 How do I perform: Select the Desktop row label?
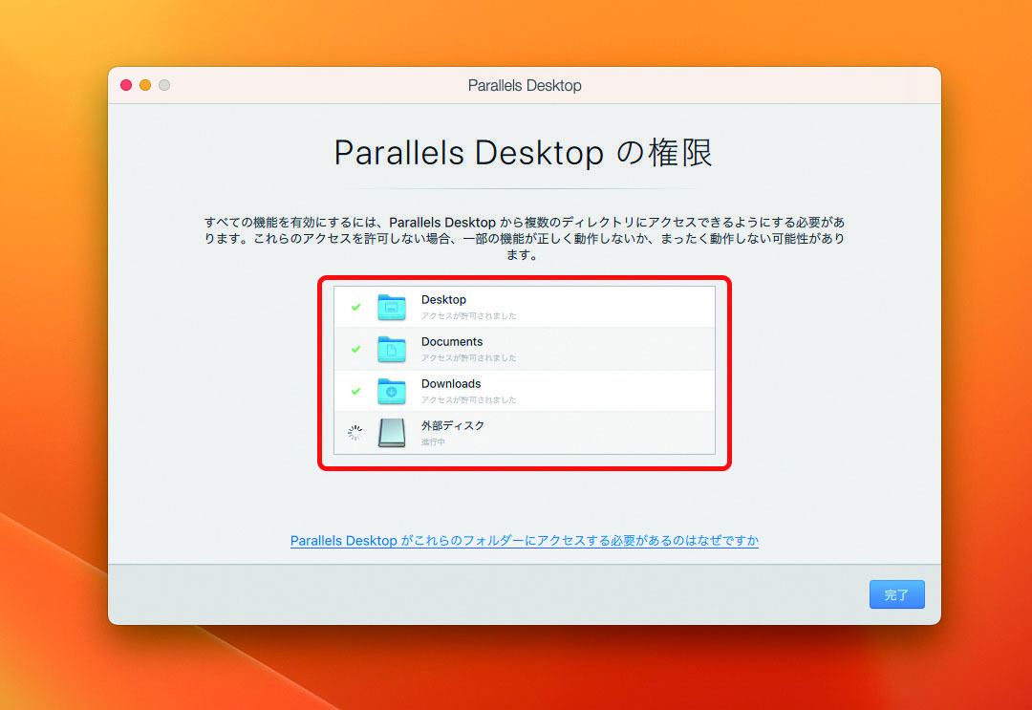coord(443,299)
